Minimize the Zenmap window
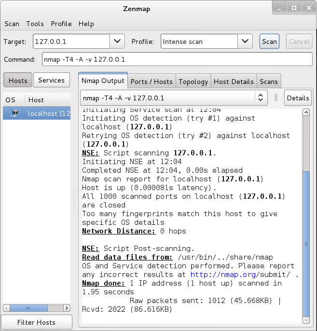The width and height of the screenshot is (317, 331). pyautogui.click(x=279, y=8)
